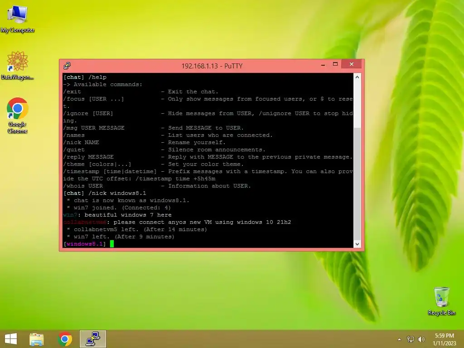Image resolution: width=464 pixels, height=348 pixels.
Task: Click the PuTTY scrollbar up arrow
Action: click(357, 77)
